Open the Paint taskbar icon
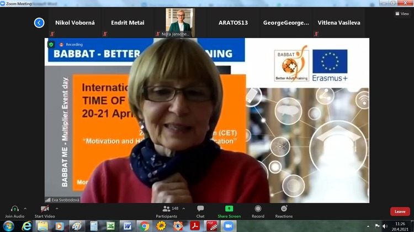The image size is (414, 232). 77,226
